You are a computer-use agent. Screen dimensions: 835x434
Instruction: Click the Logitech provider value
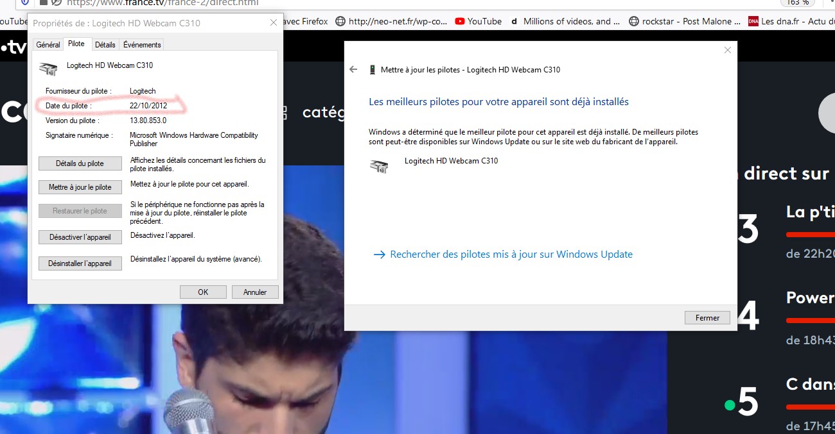143,91
